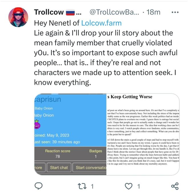Like the tweet with the heart icon
This screenshot has width=188, height=195.
click(x=129, y=186)
